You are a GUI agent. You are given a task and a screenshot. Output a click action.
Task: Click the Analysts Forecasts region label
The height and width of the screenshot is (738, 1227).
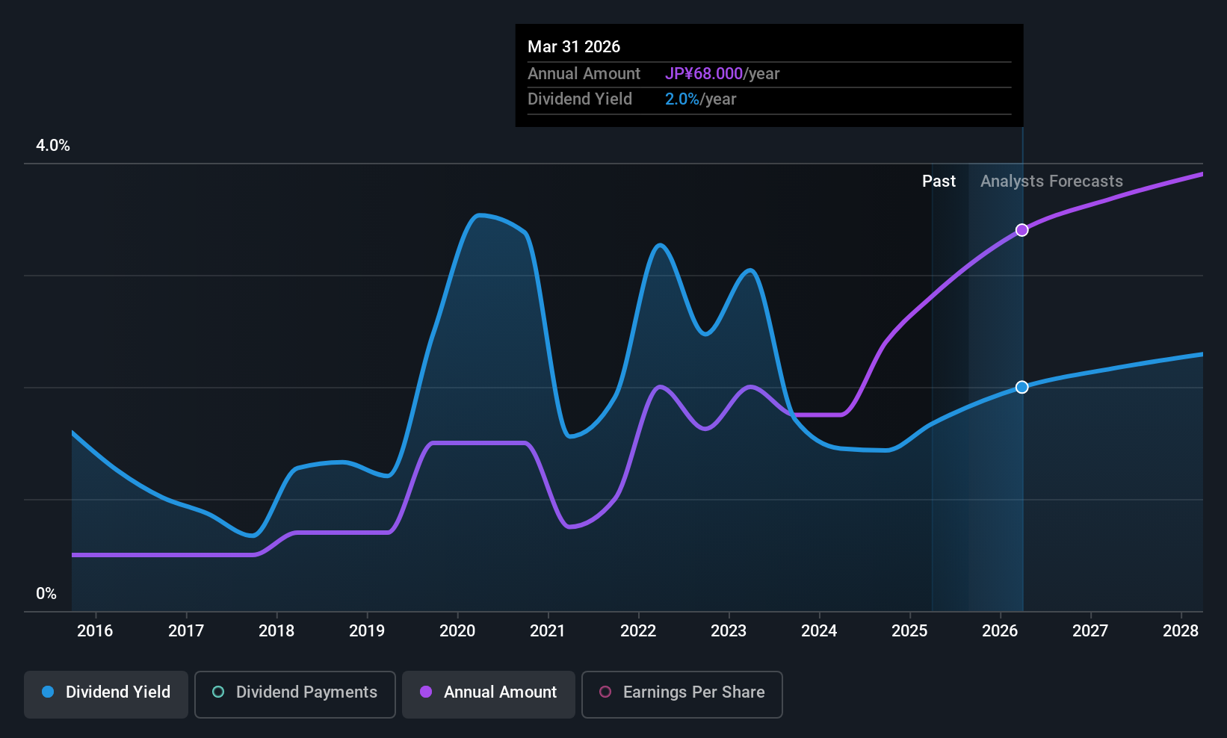click(1051, 182)
